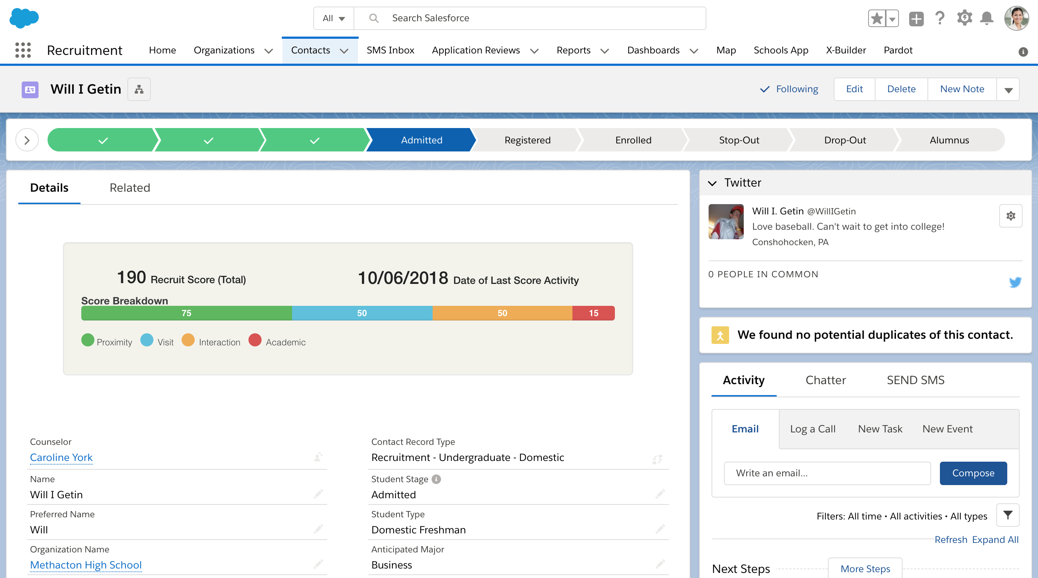Mark the Registered stage in path
The height and width of the screenshot is (578, 1038).
527,140
